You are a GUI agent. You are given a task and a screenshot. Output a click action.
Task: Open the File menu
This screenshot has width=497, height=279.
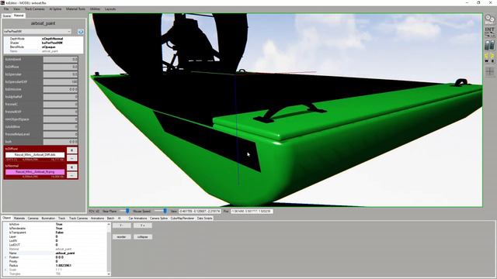click(6, 9)
